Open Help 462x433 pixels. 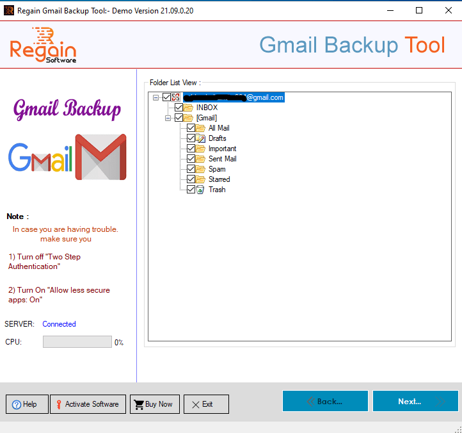(x=27, y=404)
